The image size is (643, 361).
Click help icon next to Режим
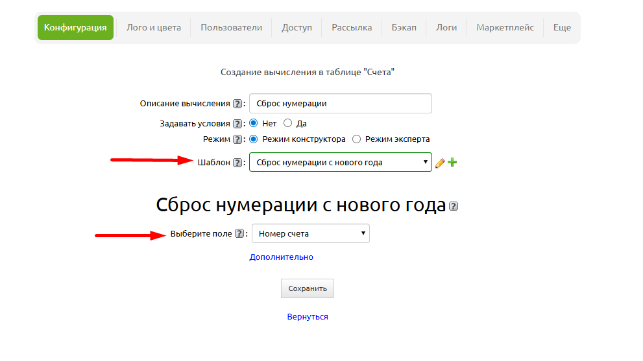(x=237, y=139)
